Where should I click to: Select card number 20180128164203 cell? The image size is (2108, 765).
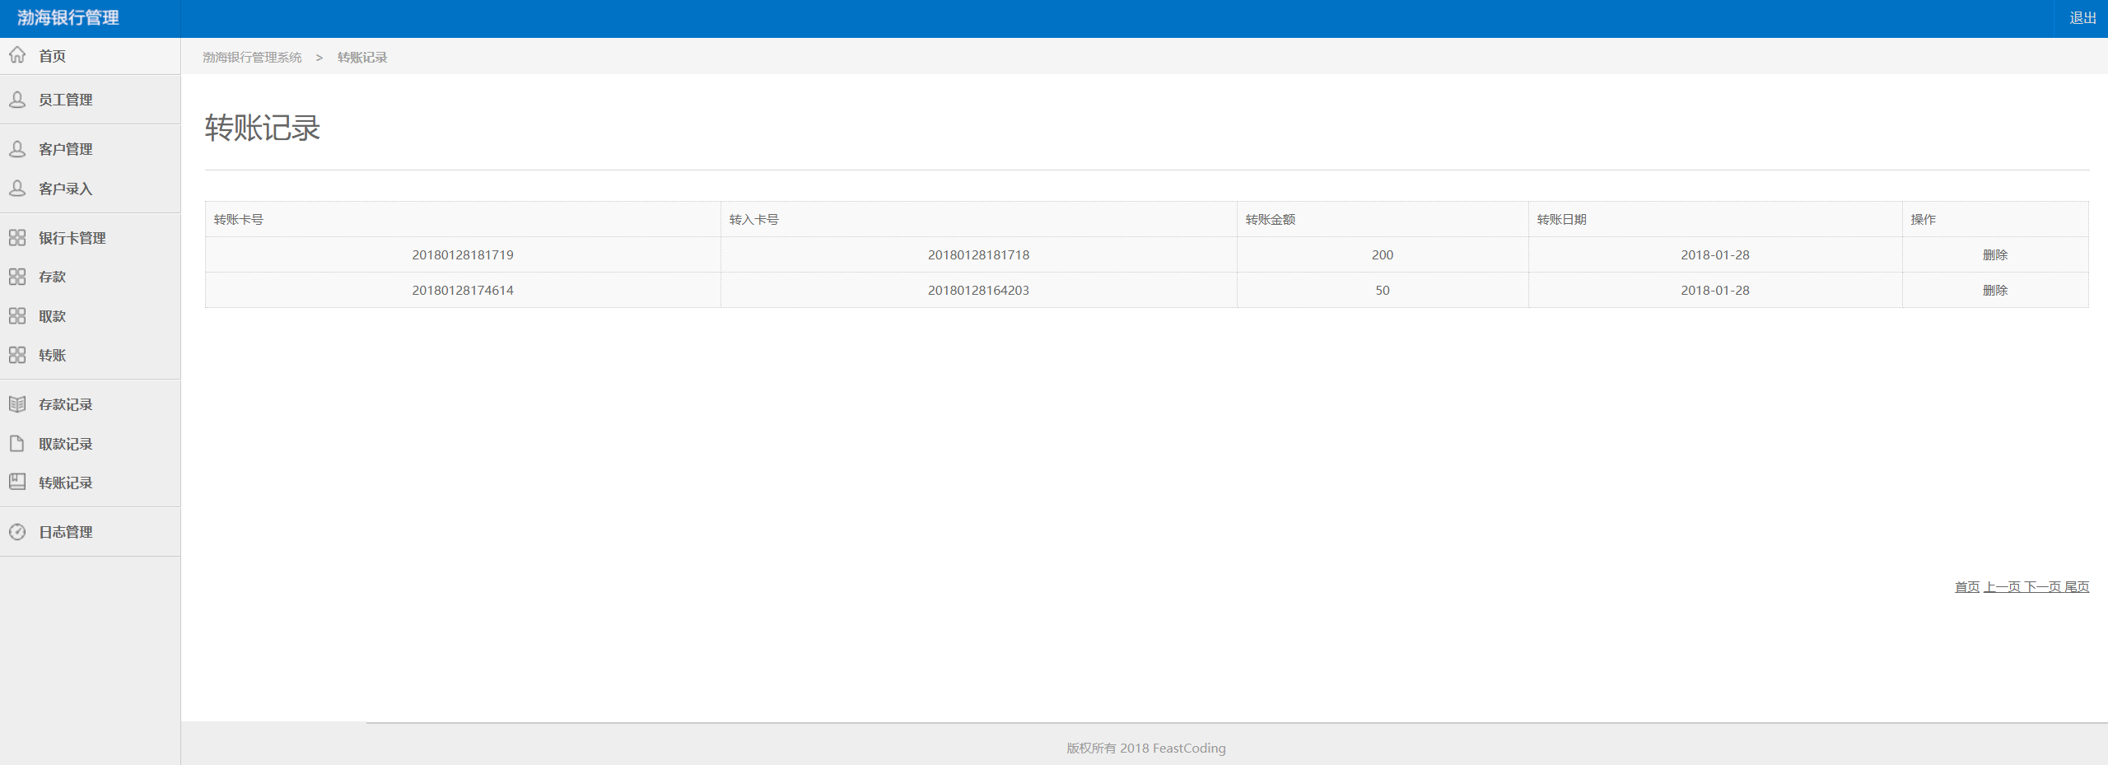tap(978, 291)
